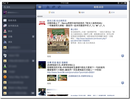Open the user profile row avatar
The width and height of the screenshot is (130, 99).
[x=5, y=13]
